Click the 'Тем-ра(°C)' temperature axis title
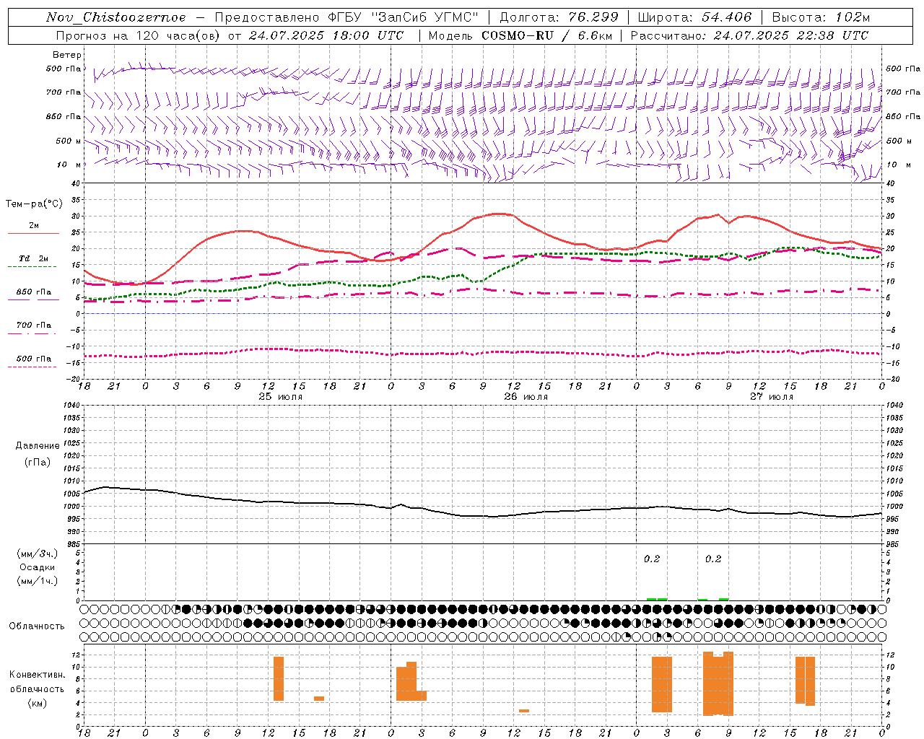 coord(34,204)
